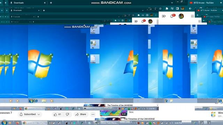
Task: Open the more actions ellipsis next to Share
Action: 93,114
